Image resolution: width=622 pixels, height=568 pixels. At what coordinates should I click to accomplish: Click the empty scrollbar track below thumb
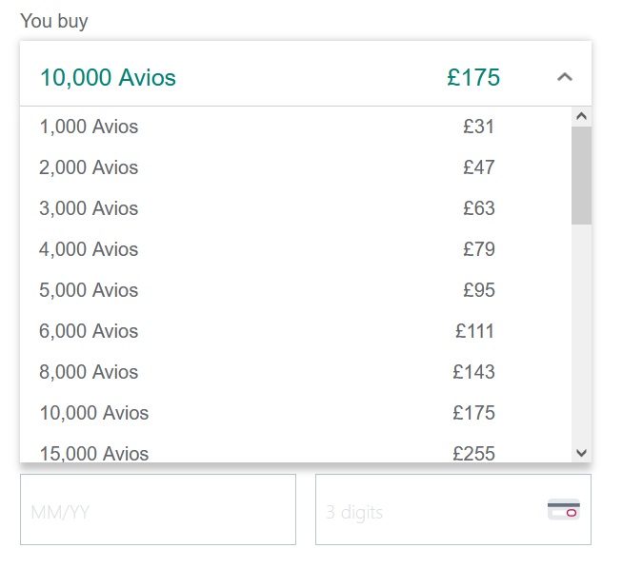tap(581, 333)
